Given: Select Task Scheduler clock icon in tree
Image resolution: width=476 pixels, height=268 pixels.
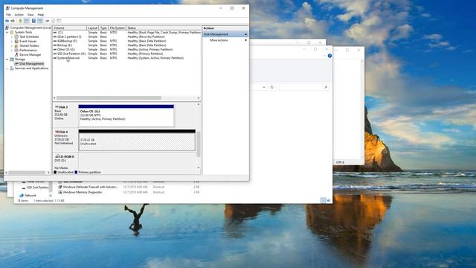Looking at the screenshot, I should (x=16, y=36).
